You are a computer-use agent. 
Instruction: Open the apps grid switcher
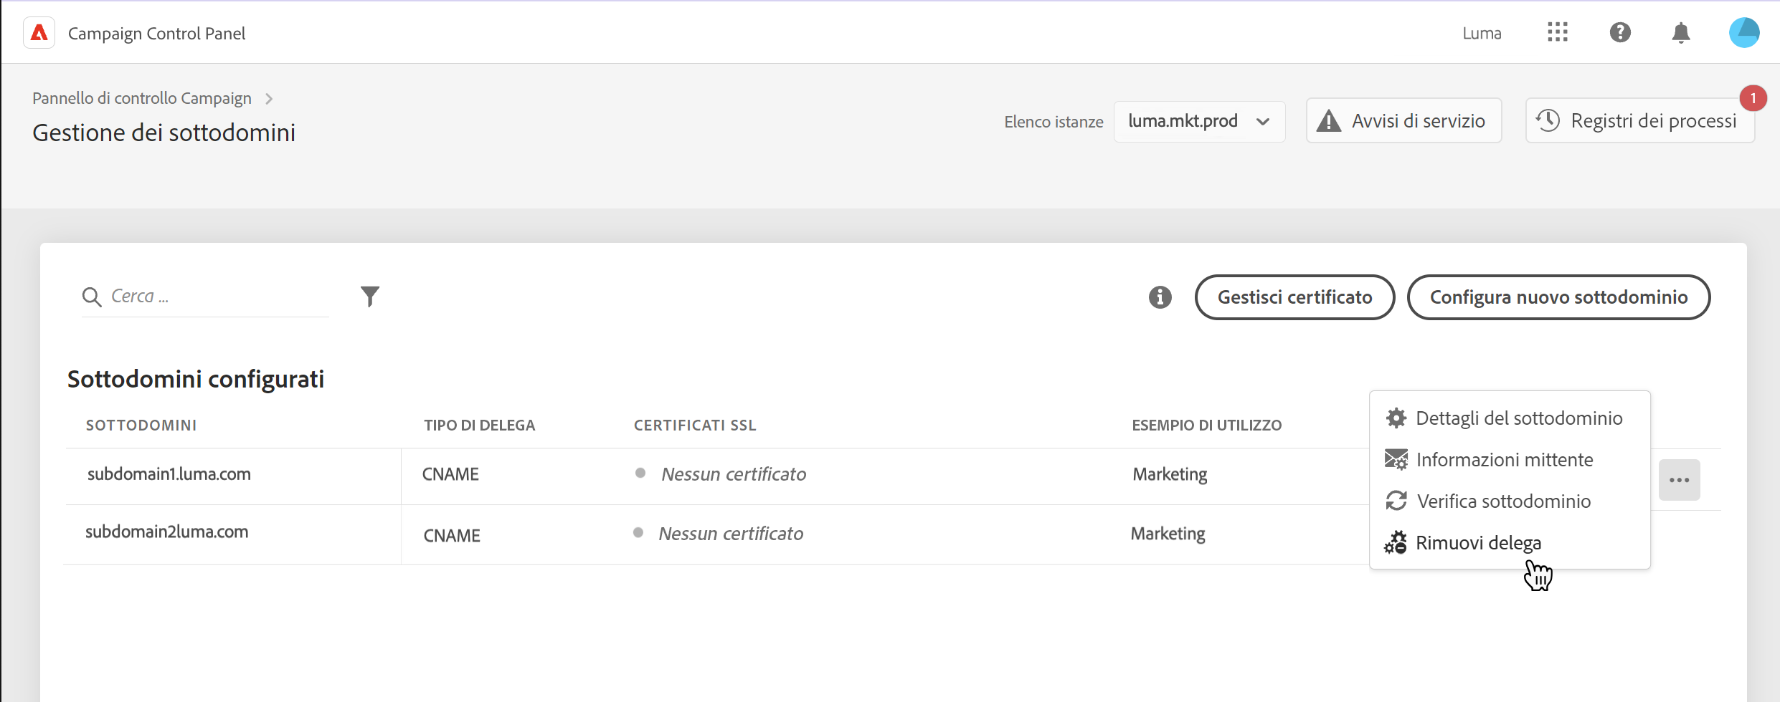click(1557, 32)
